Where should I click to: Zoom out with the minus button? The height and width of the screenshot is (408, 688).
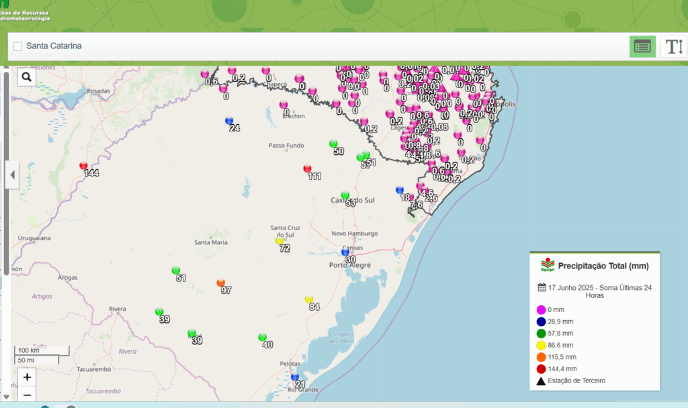[27, 395]
